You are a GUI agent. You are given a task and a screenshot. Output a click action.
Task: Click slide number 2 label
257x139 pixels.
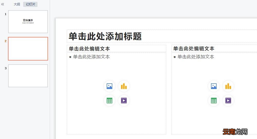tap(6, 41)
